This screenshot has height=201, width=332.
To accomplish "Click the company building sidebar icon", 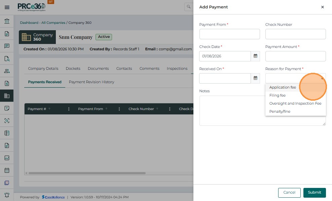I will pyautogui.click(x=7, y=96).
